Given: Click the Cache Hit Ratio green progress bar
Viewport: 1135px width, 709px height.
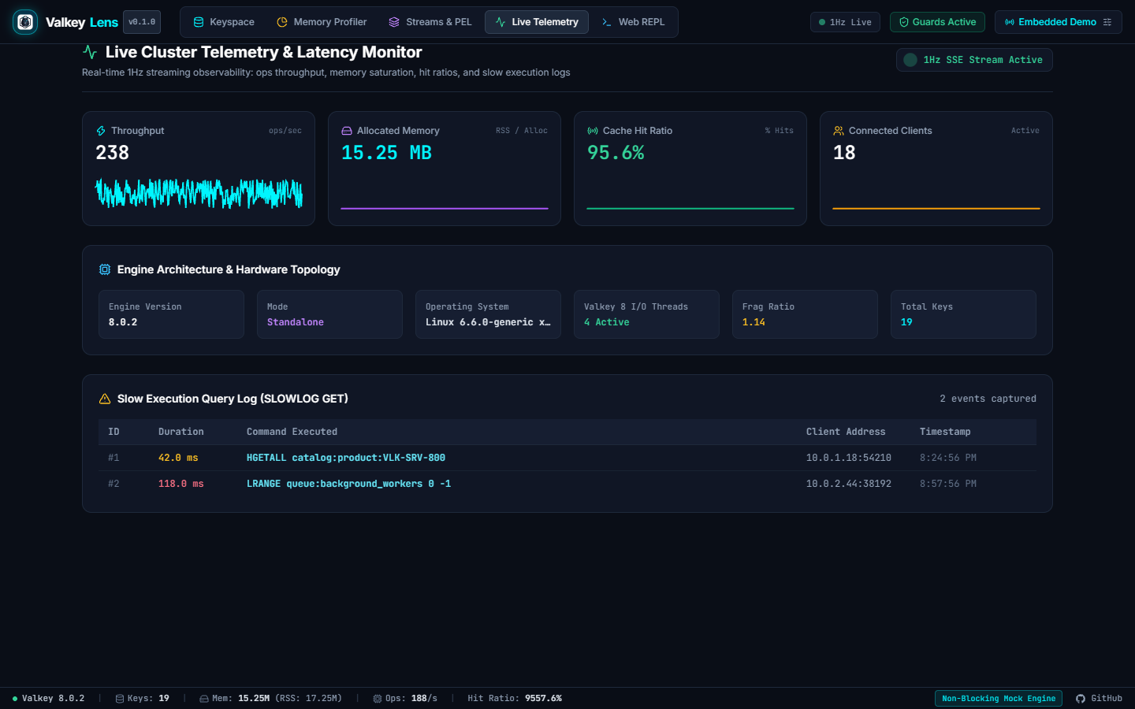Looking at the screenshot, I should 690,209.
